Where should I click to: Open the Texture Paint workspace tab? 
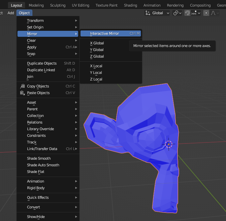click(x=107, y=5)
